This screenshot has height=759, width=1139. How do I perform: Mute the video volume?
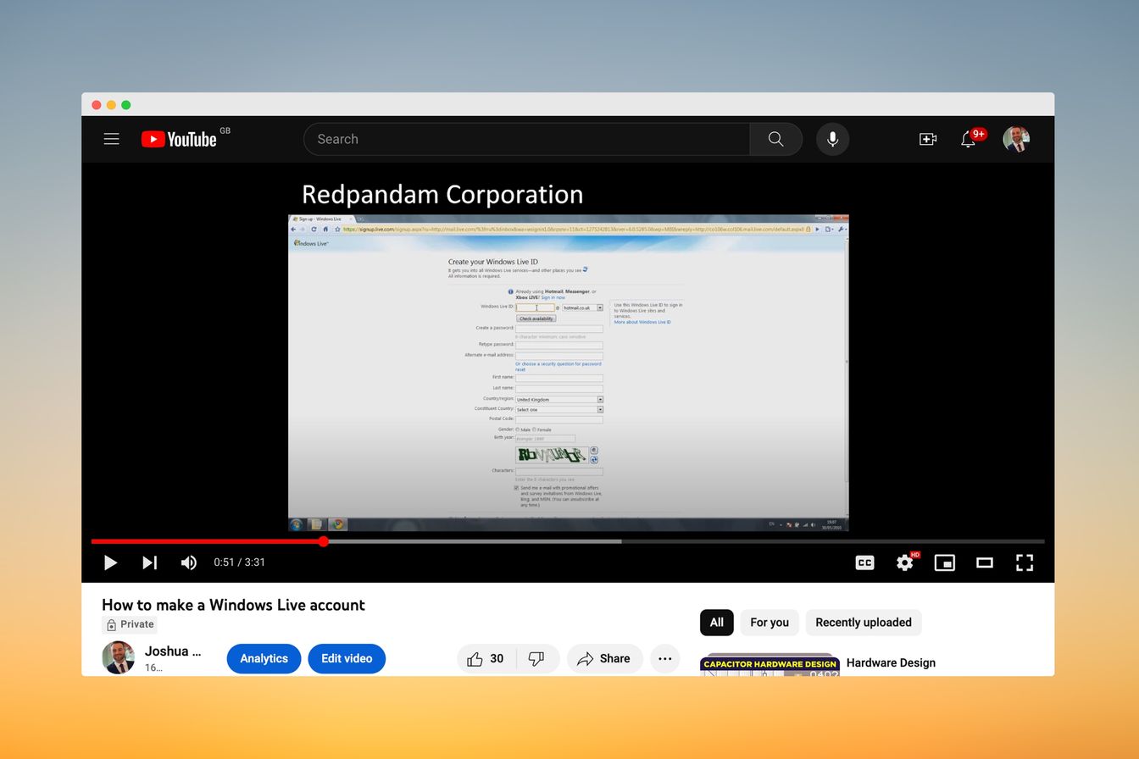click(x=188, y=562)
